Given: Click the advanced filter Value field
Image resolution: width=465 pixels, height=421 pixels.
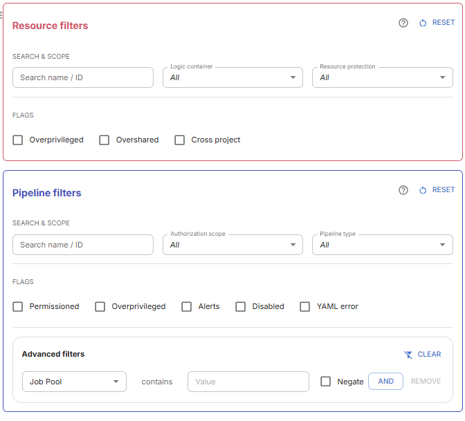Looking at the screenshot, I should coord(248,382).
